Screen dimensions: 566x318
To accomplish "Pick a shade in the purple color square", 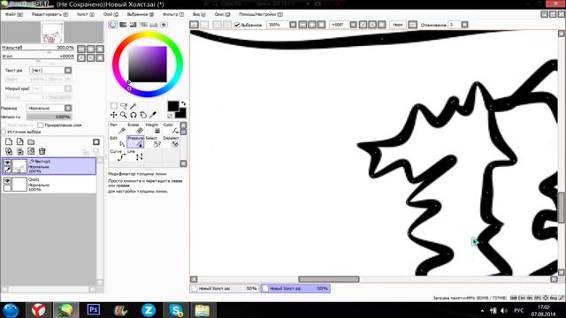I will (148, 64).
